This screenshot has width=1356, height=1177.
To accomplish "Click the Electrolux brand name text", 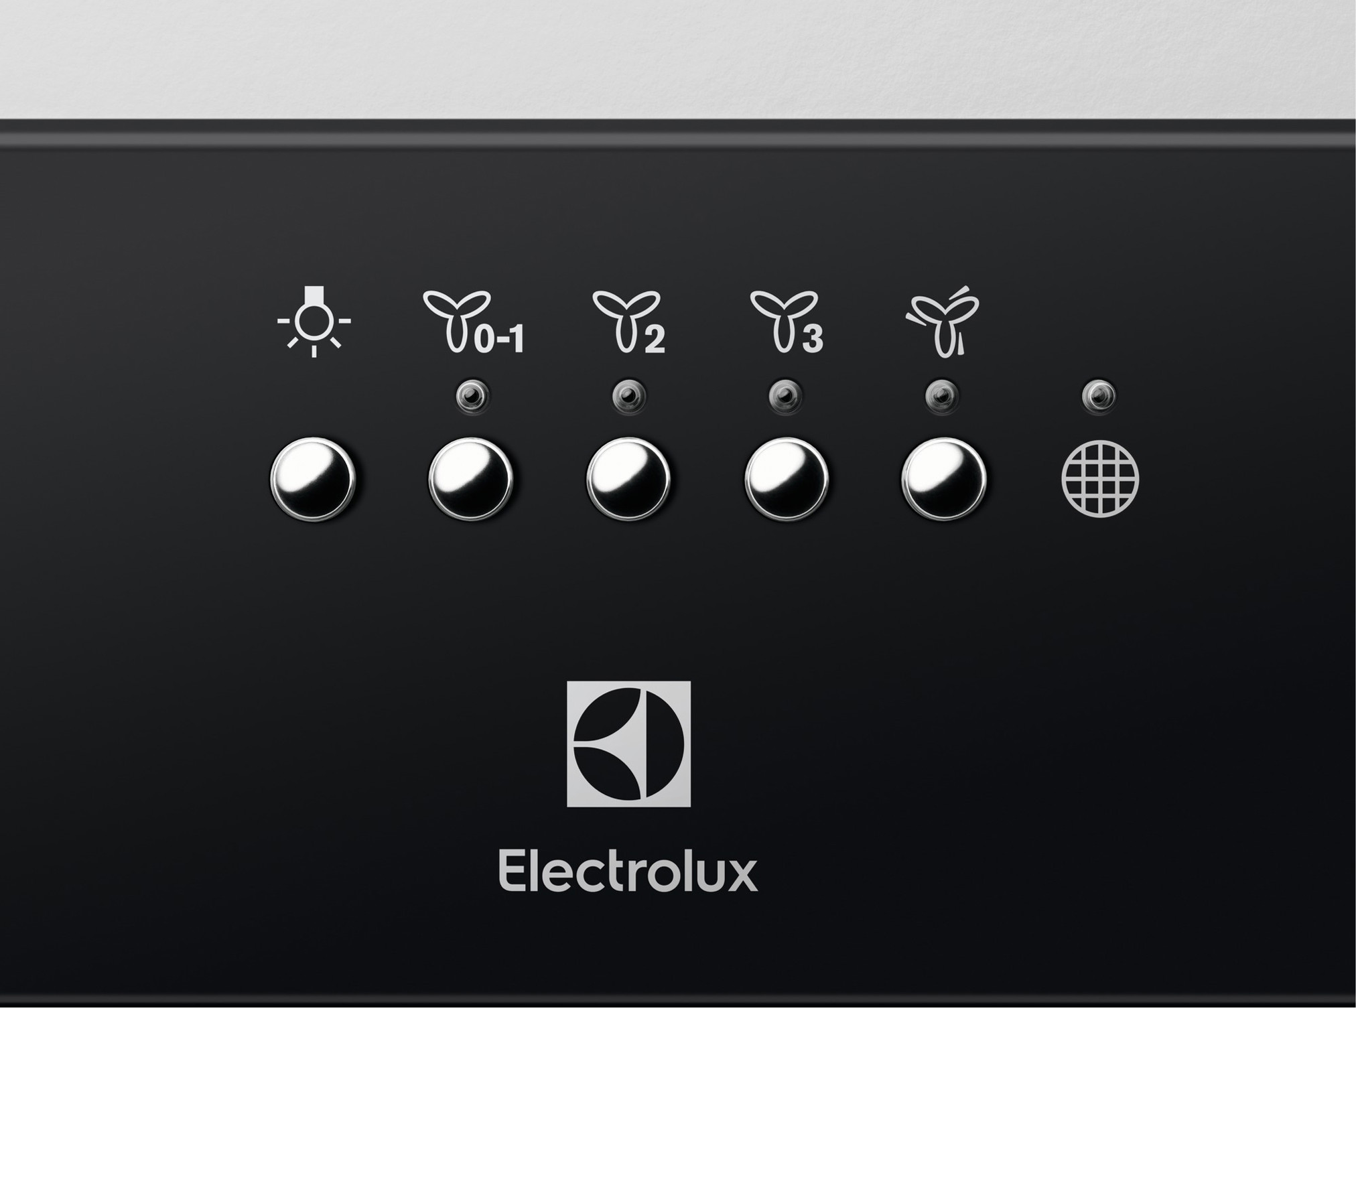I will [628, 872].
